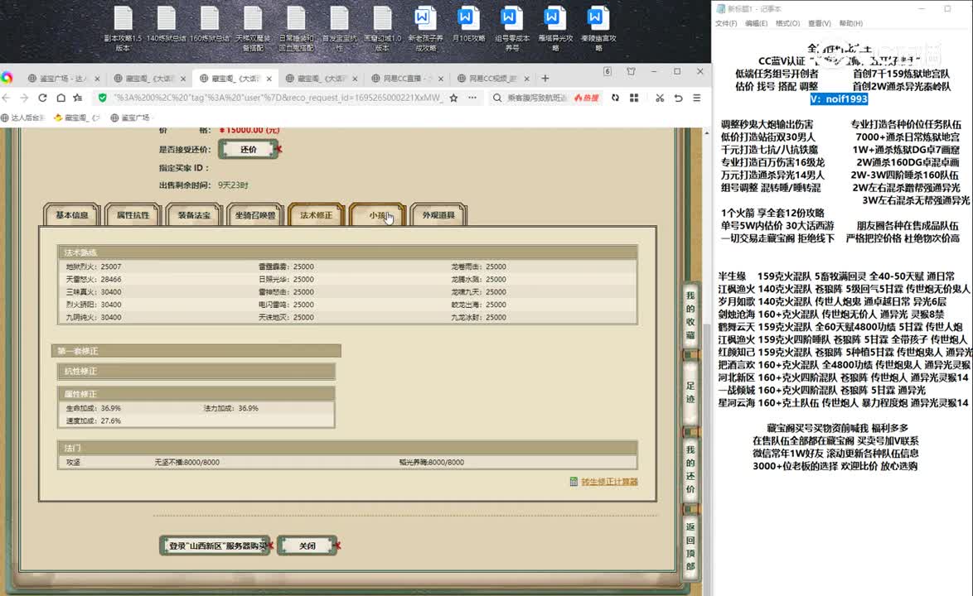
Task: Switch to the 鉴宝广场 browser tab
Action: click(x=62, y=79)
